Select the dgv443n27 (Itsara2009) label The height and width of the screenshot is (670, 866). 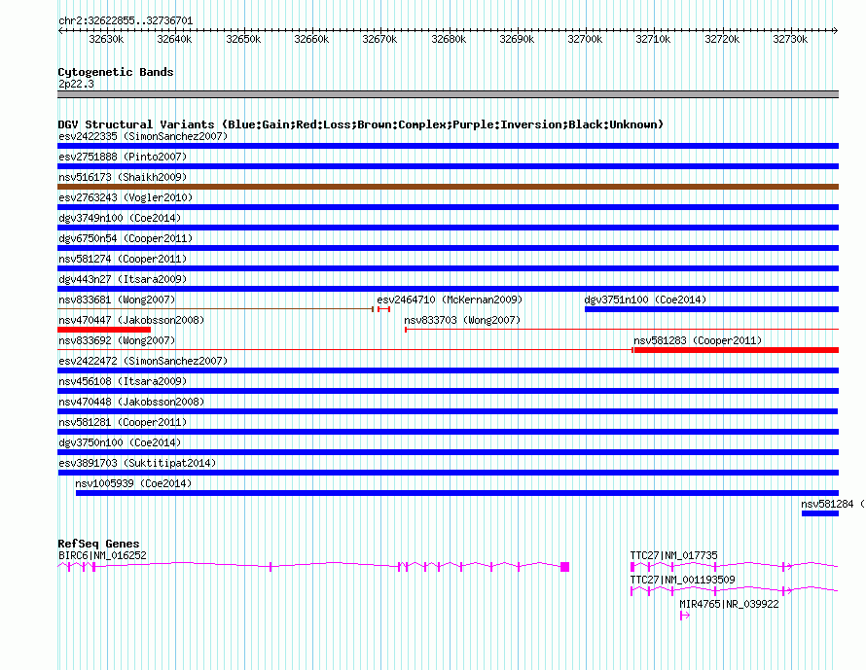point(123,279)
